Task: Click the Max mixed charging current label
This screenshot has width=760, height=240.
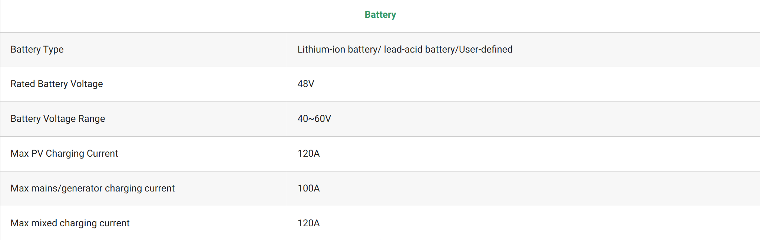Action: tap(70, 223)
